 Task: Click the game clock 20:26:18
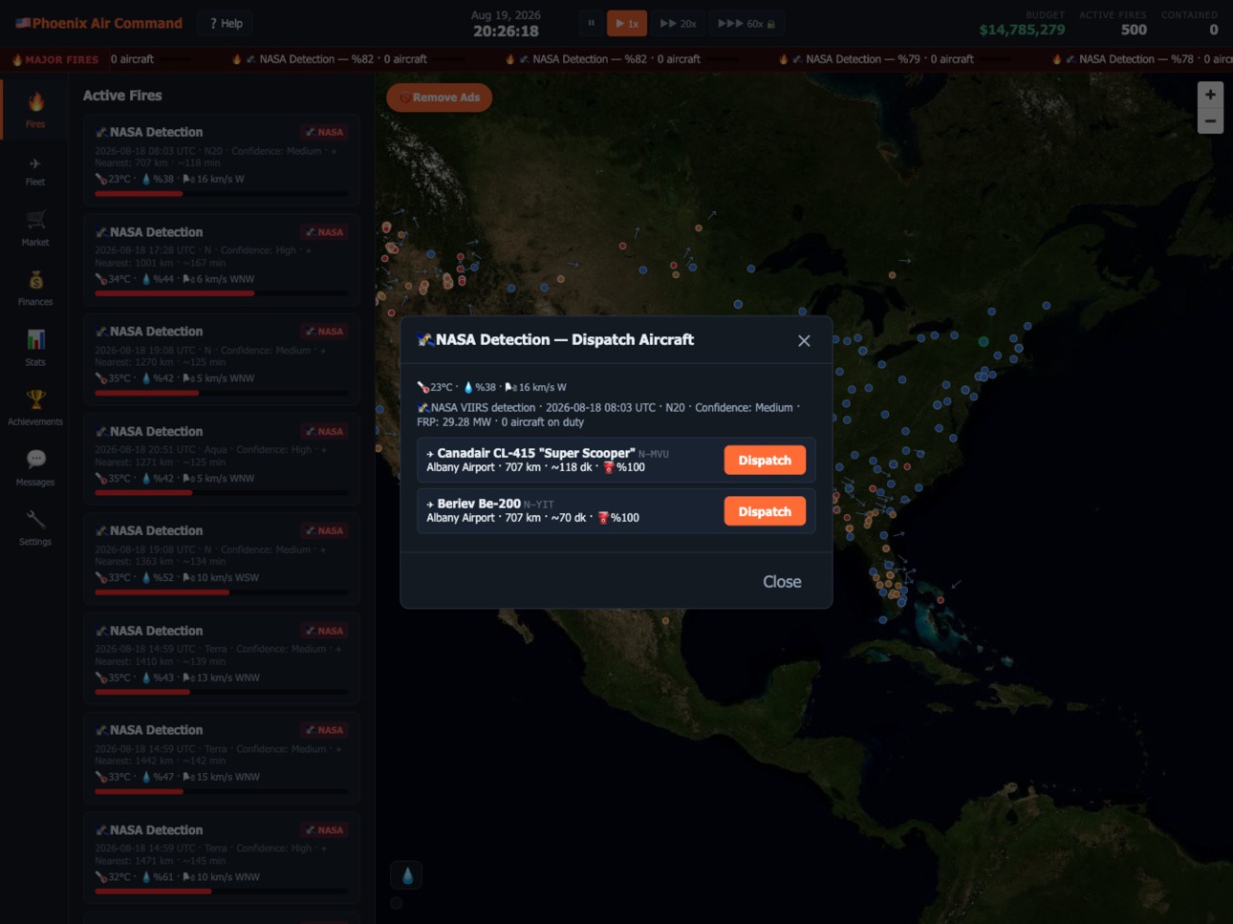pyautogui.click(x=506, y=32)
